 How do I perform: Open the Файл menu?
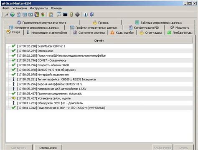click(x=6, y=8)
